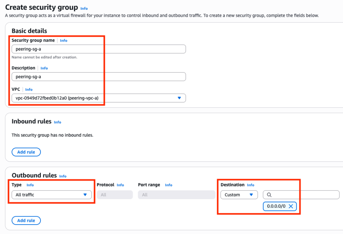This screenshot has width=343, height=234.
Task: Open Info link beside Create security group
Action: tap(84, 8)
